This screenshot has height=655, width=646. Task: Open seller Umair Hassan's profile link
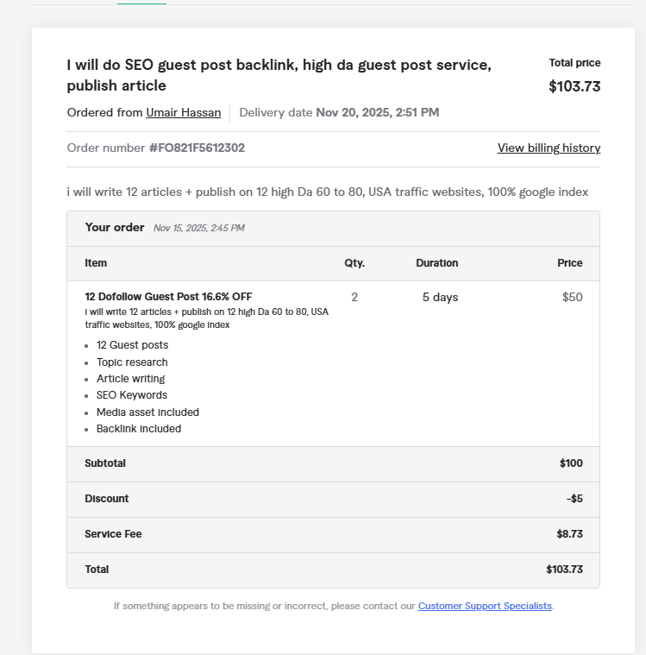[x=183, y=112]
